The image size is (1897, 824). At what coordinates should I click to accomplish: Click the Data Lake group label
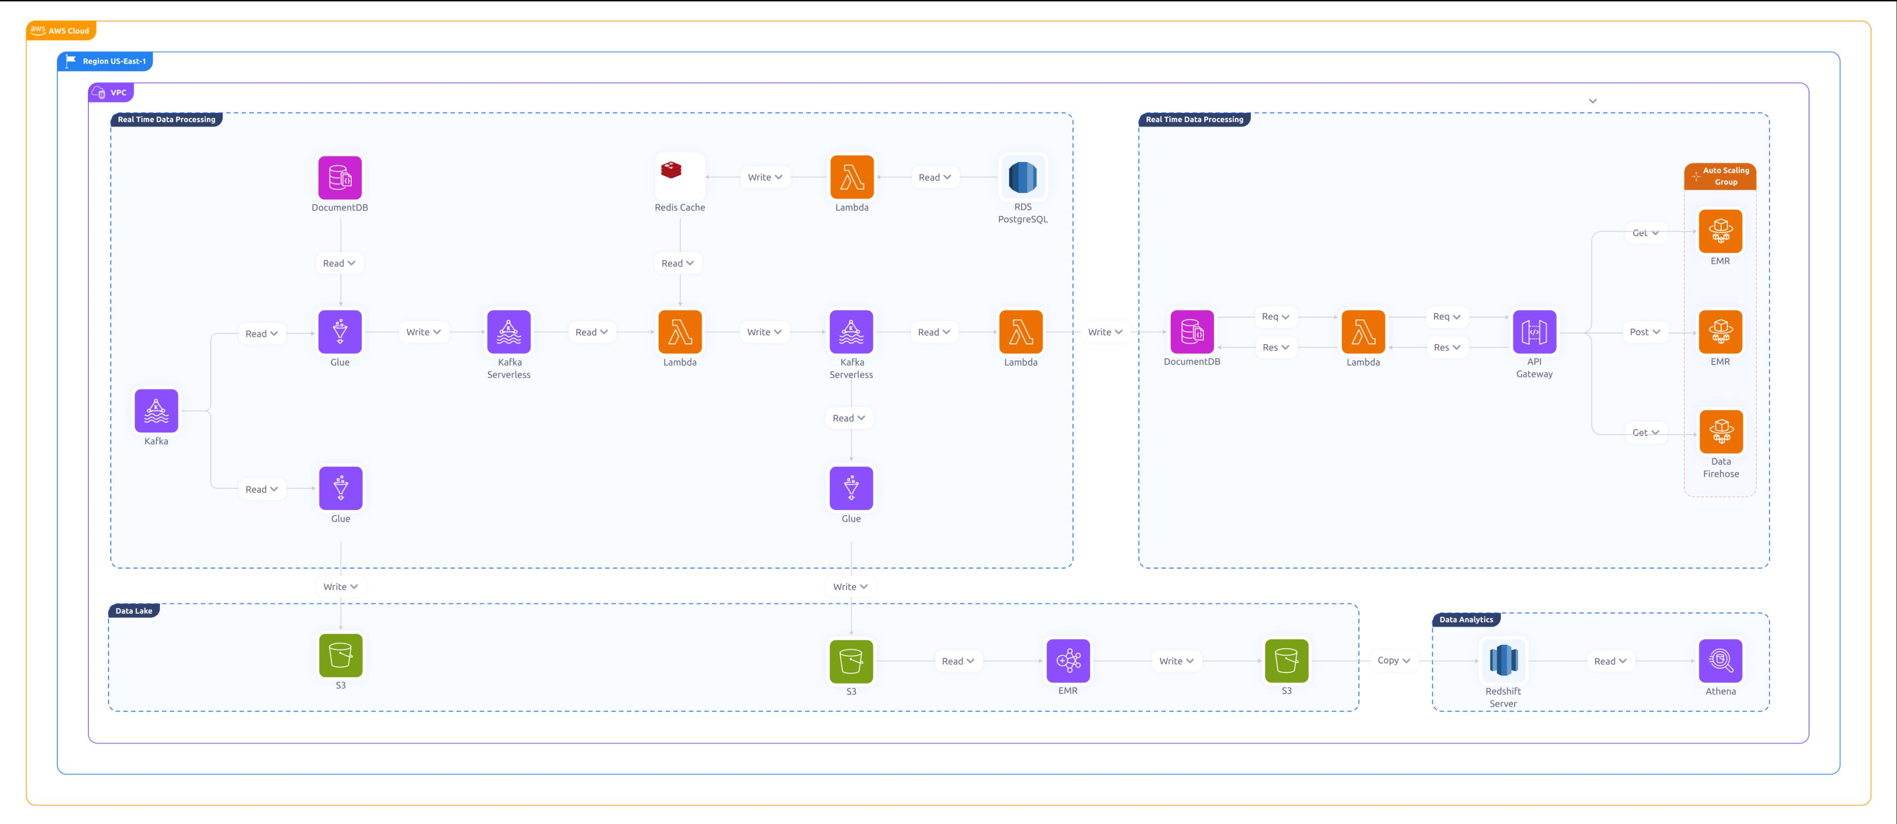pyautogui.click(x=133, y=611)
